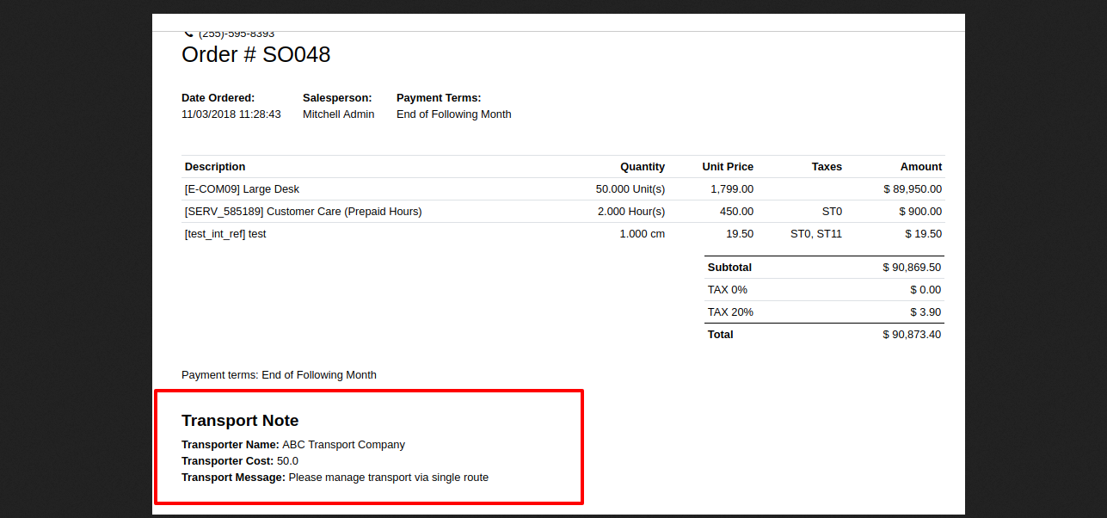This screenshot has width=1107, height=518.
Task: Click quantity 2.000 Hour(s)
Action: [631, 212]
